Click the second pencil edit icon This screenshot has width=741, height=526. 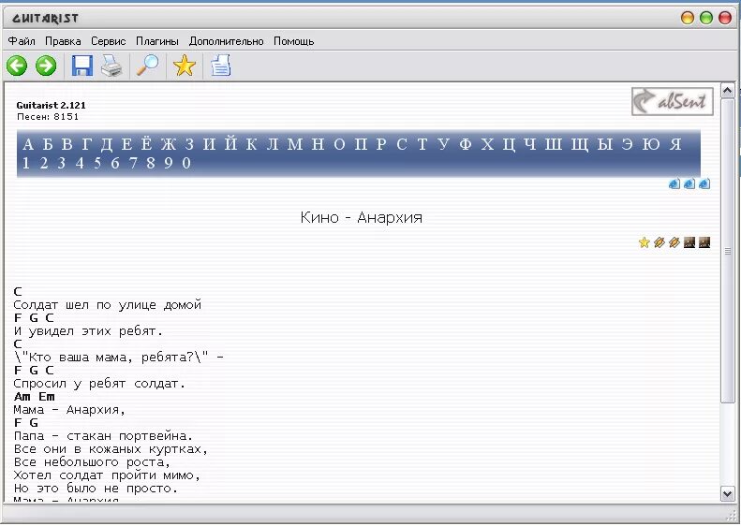pyautogui.click(x=674, y=242)
